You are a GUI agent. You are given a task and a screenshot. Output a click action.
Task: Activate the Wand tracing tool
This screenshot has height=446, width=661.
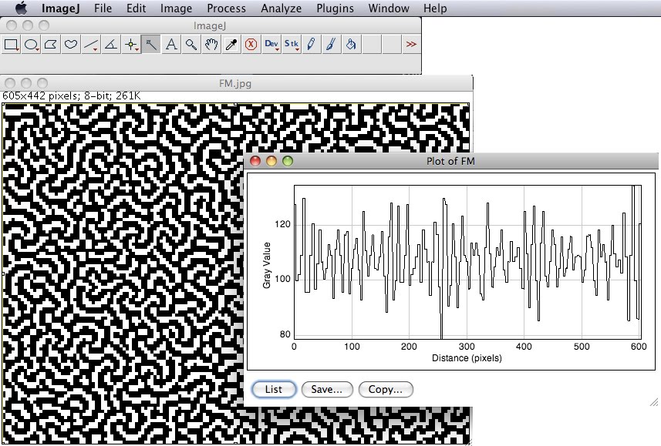[151, 45]
